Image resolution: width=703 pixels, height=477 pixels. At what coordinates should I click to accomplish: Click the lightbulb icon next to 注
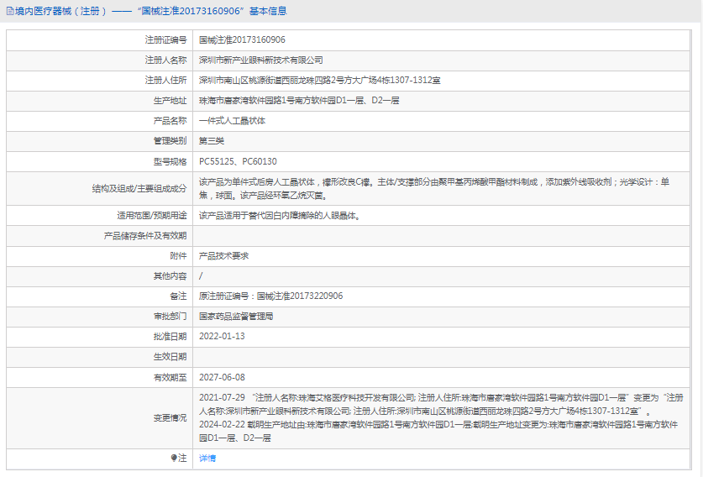point(175,458)
